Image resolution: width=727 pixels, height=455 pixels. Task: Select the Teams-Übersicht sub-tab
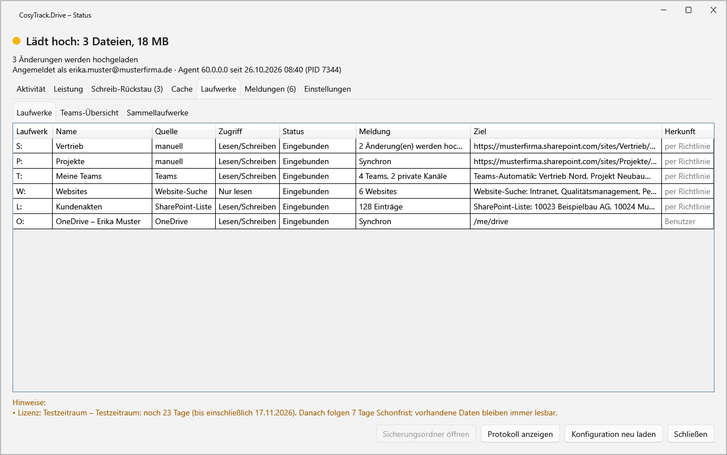click(x=89, y=113)
